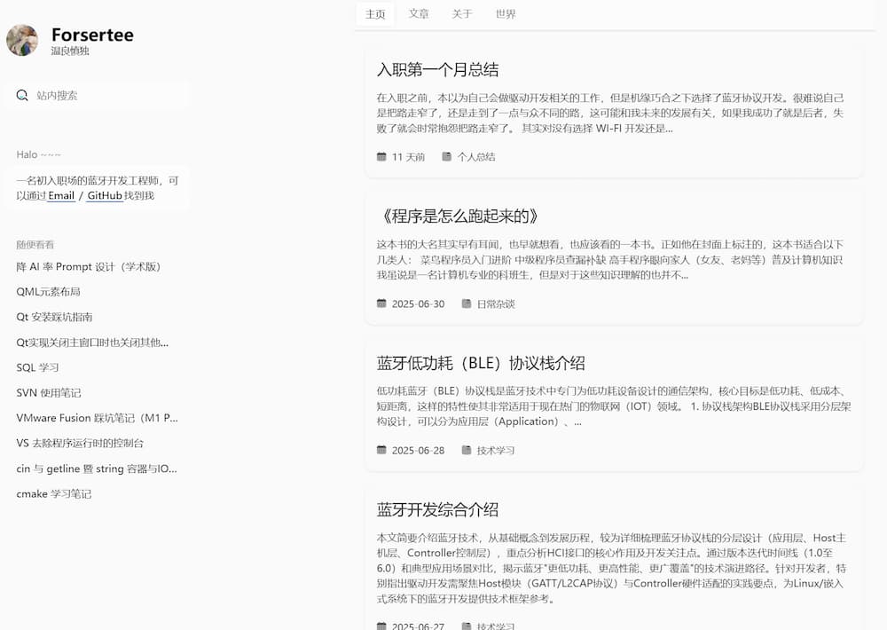Click the search box labeled 站内搜索
This screenshot has width=887, height=630.
(x=106, y=95)
